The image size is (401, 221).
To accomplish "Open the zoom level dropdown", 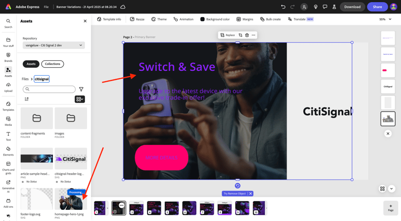I will pyautogui.click(x=385, y=19).
